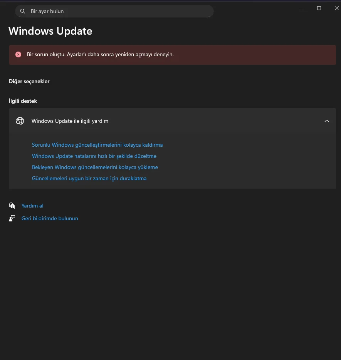
Task: Open 'Windows Update hatalarını hızlı bir şekilde düzeltme'
Action: pos(94,156)
